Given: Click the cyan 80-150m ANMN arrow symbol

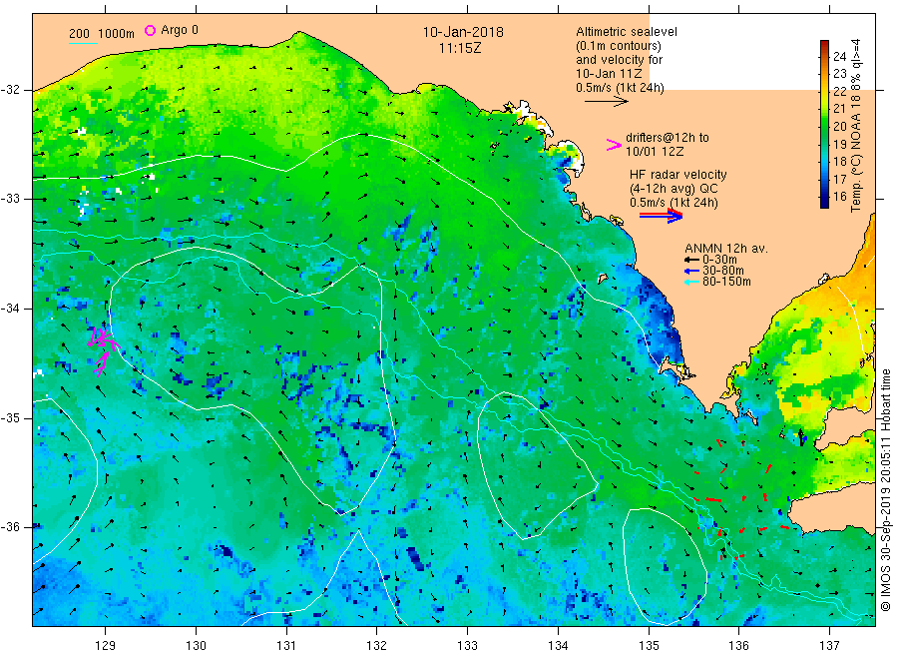Looking at the screenshot, I should coord(691,282).
